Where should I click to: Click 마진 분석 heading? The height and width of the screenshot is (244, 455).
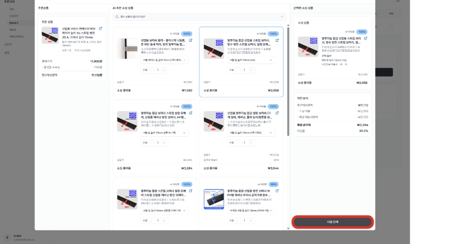click(303, 98)
